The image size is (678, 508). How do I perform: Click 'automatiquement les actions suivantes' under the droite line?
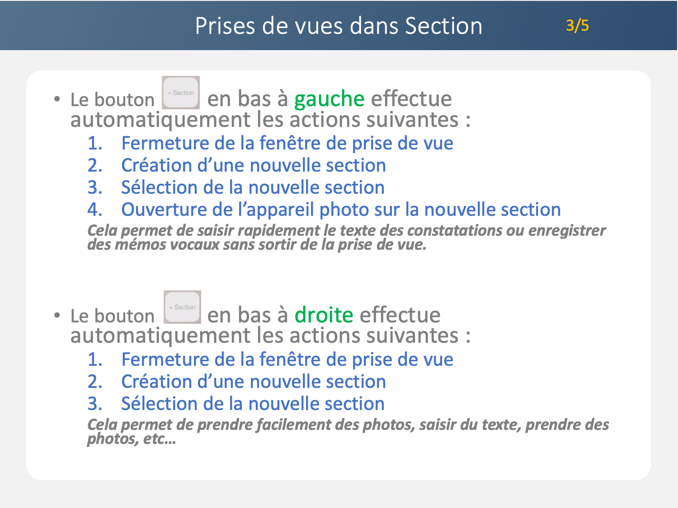tap(270, 336)
